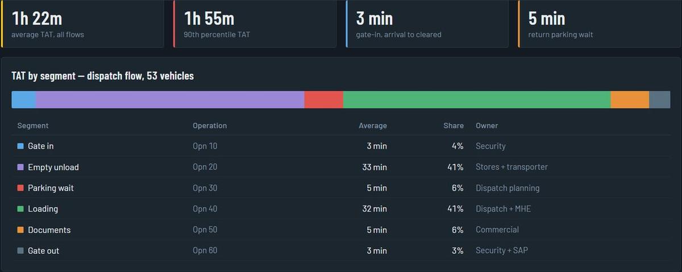Click the Opn 30 operation cell
Viewport: 682px width, 272px height.
point(205,188)
